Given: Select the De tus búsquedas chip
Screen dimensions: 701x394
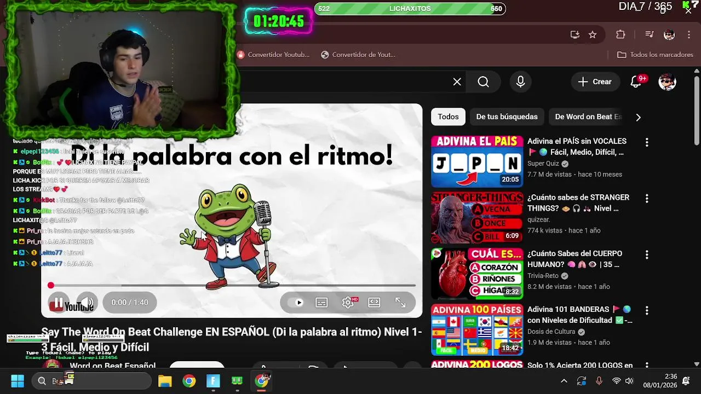Looking at the screenshot, I should 507,117.
